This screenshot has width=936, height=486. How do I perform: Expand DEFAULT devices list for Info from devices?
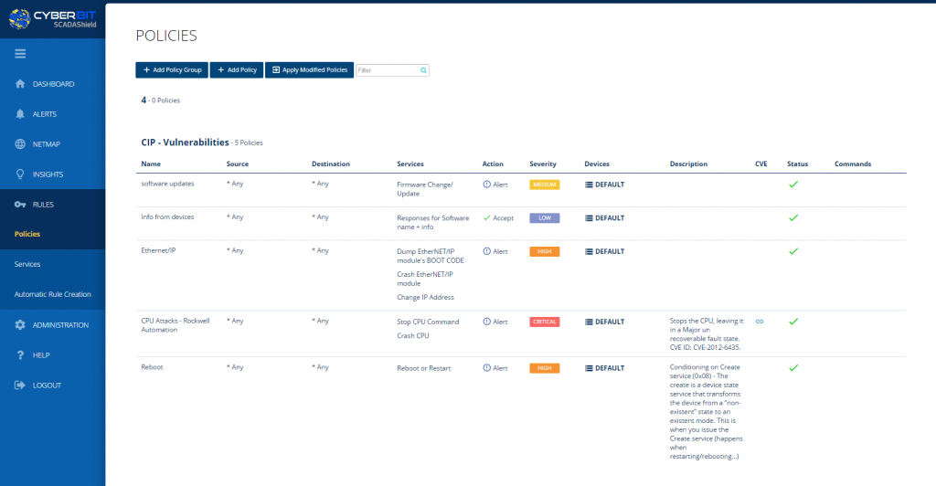pos(604,218)
